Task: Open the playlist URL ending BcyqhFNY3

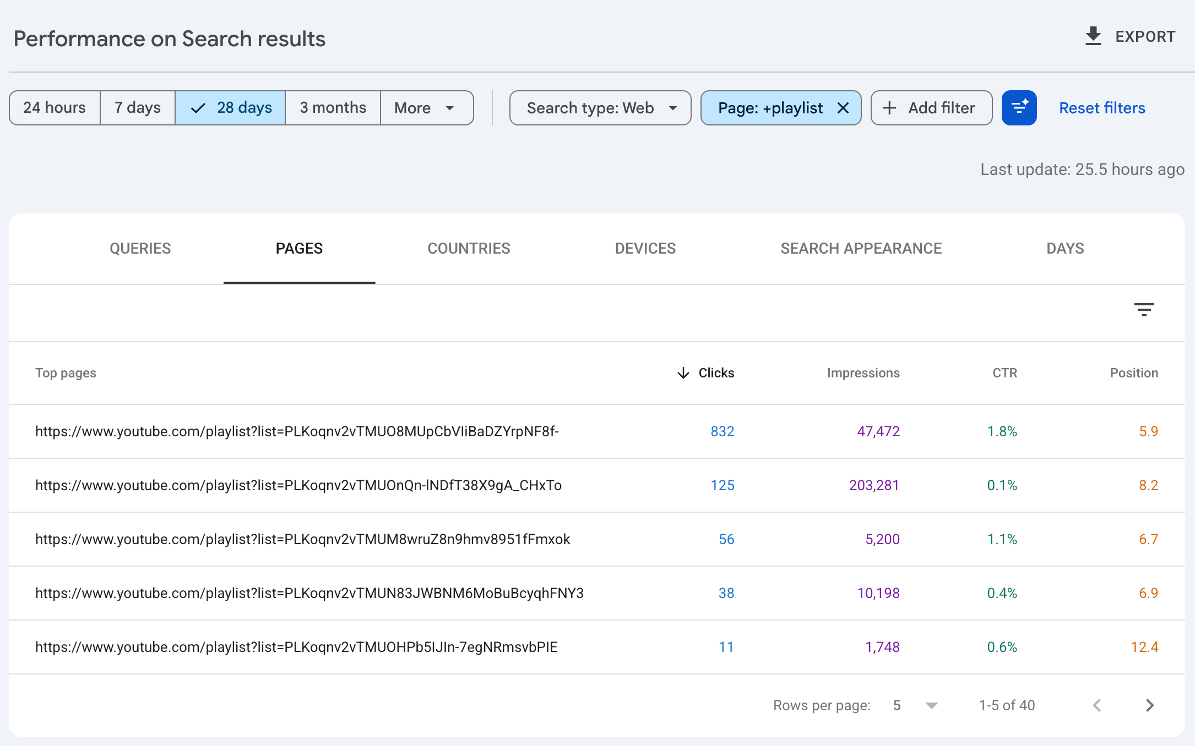Action: (309, 593)
